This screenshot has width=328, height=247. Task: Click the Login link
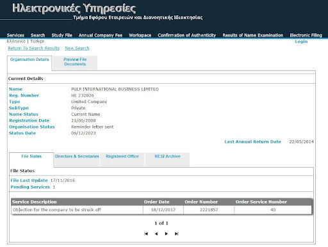click(x=301, y=42)
